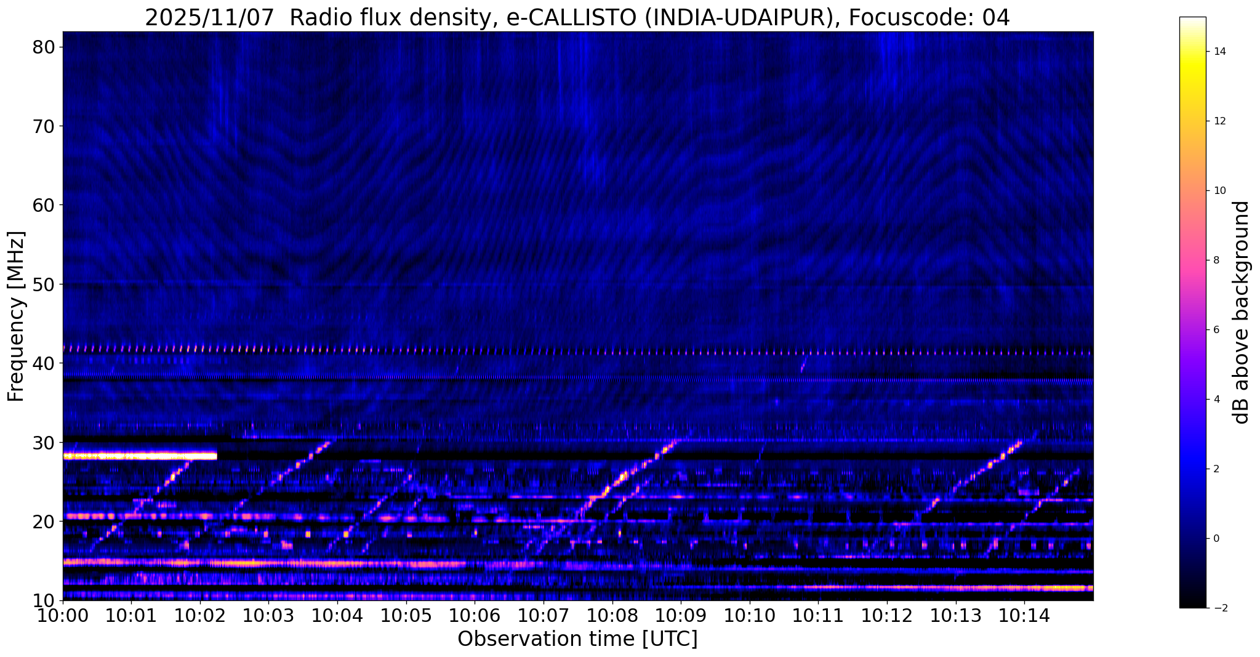Click the 10:14 time tick label
This screenshot has height=657, width=1260.
(1024, 616)
